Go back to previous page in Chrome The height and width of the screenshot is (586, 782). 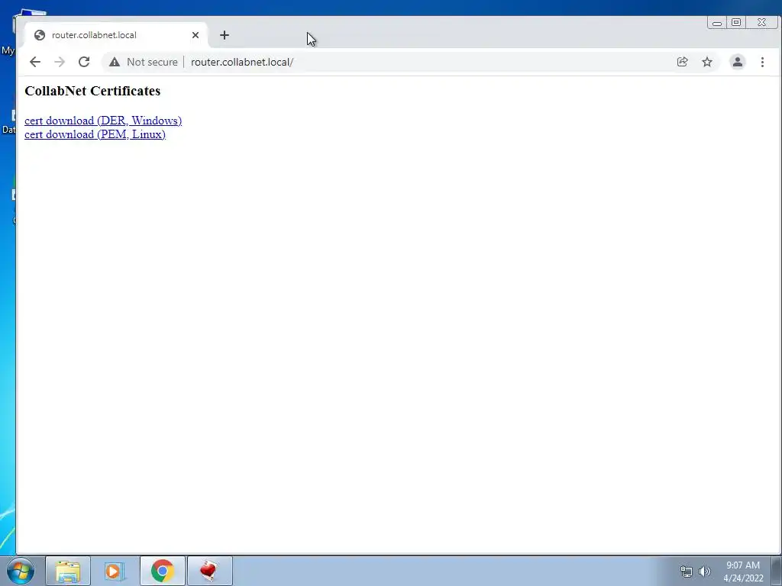pyautogui.click(x=35, y=62)
